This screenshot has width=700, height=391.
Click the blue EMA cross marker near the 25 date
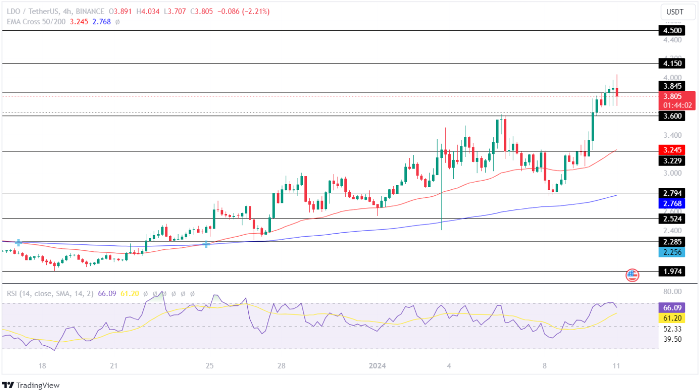click(206, 245)
